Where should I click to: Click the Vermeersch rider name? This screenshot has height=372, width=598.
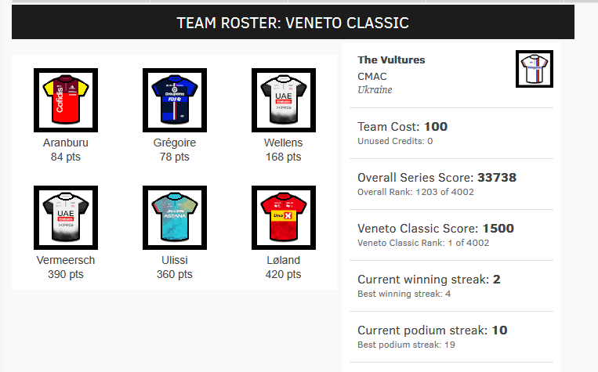66,260
